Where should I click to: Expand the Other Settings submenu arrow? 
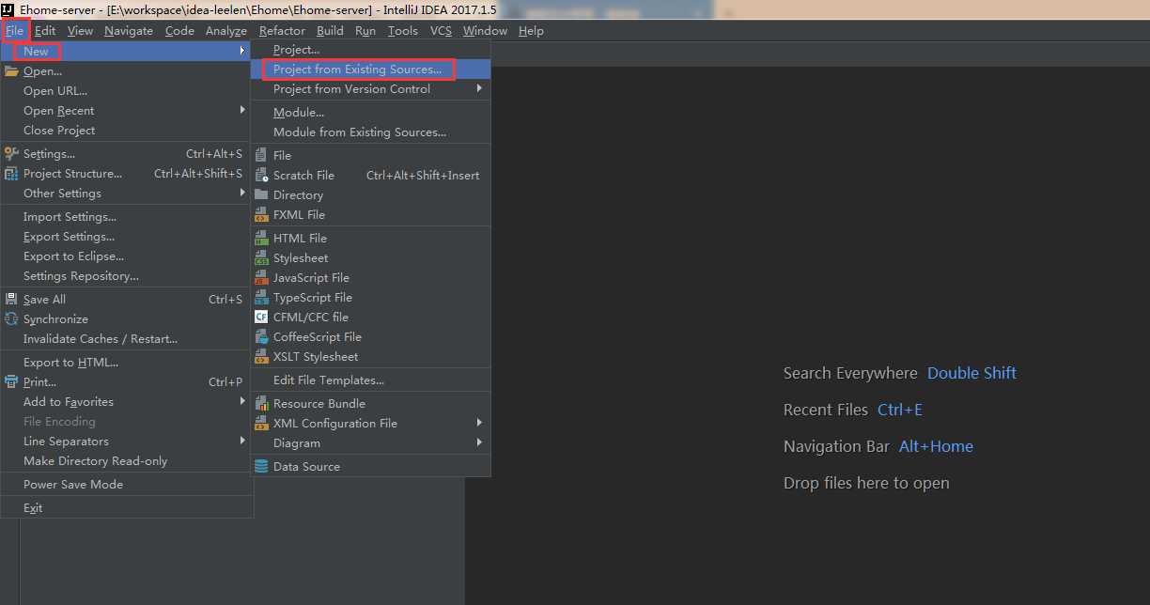pos(242,194)
